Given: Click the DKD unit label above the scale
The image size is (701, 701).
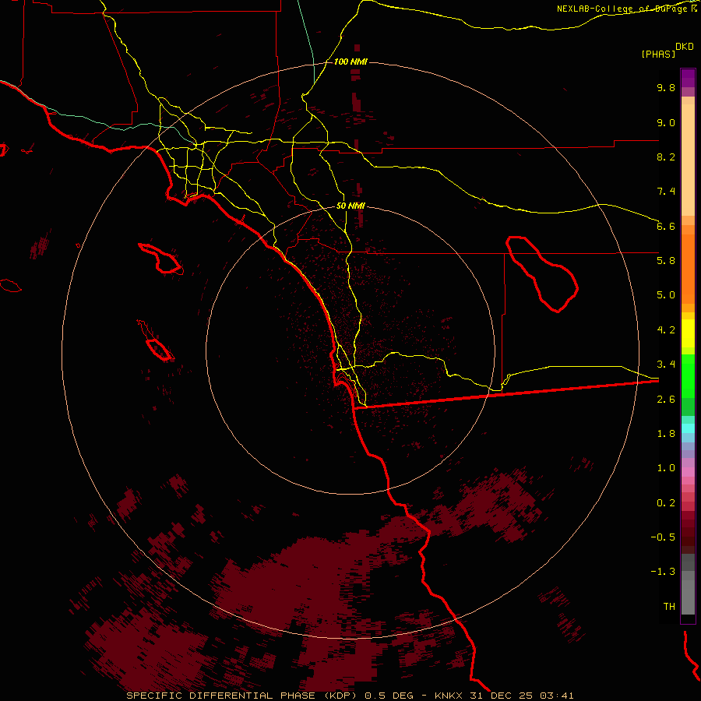Looking at the screenshot, I should click(685, 46).
